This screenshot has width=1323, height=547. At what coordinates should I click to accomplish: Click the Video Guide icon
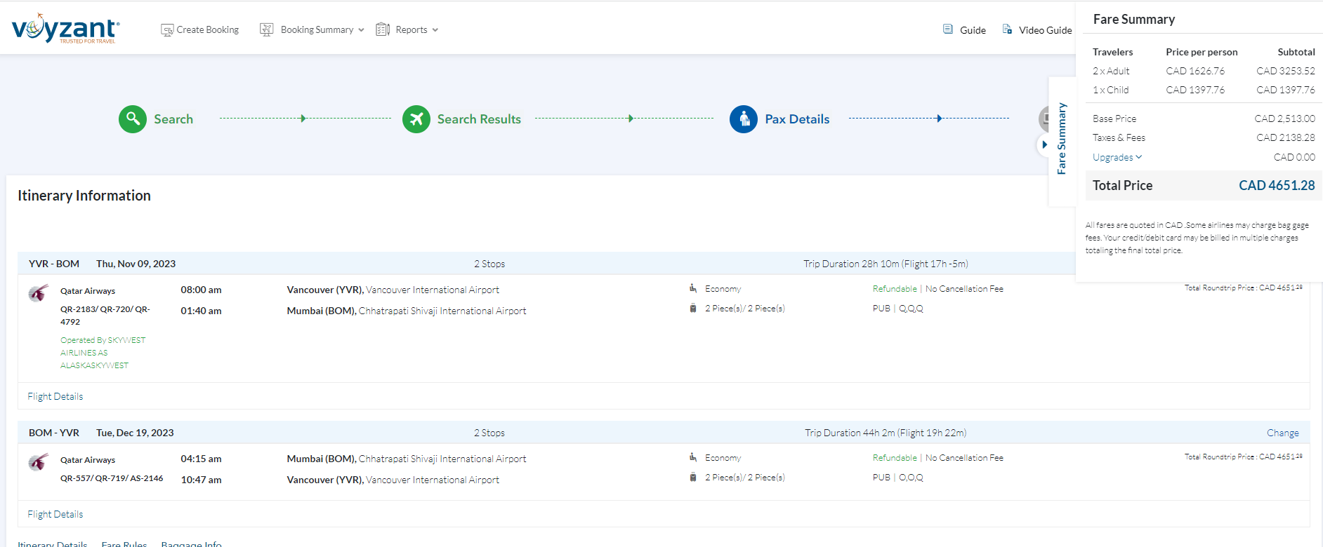pos(1007,29)
